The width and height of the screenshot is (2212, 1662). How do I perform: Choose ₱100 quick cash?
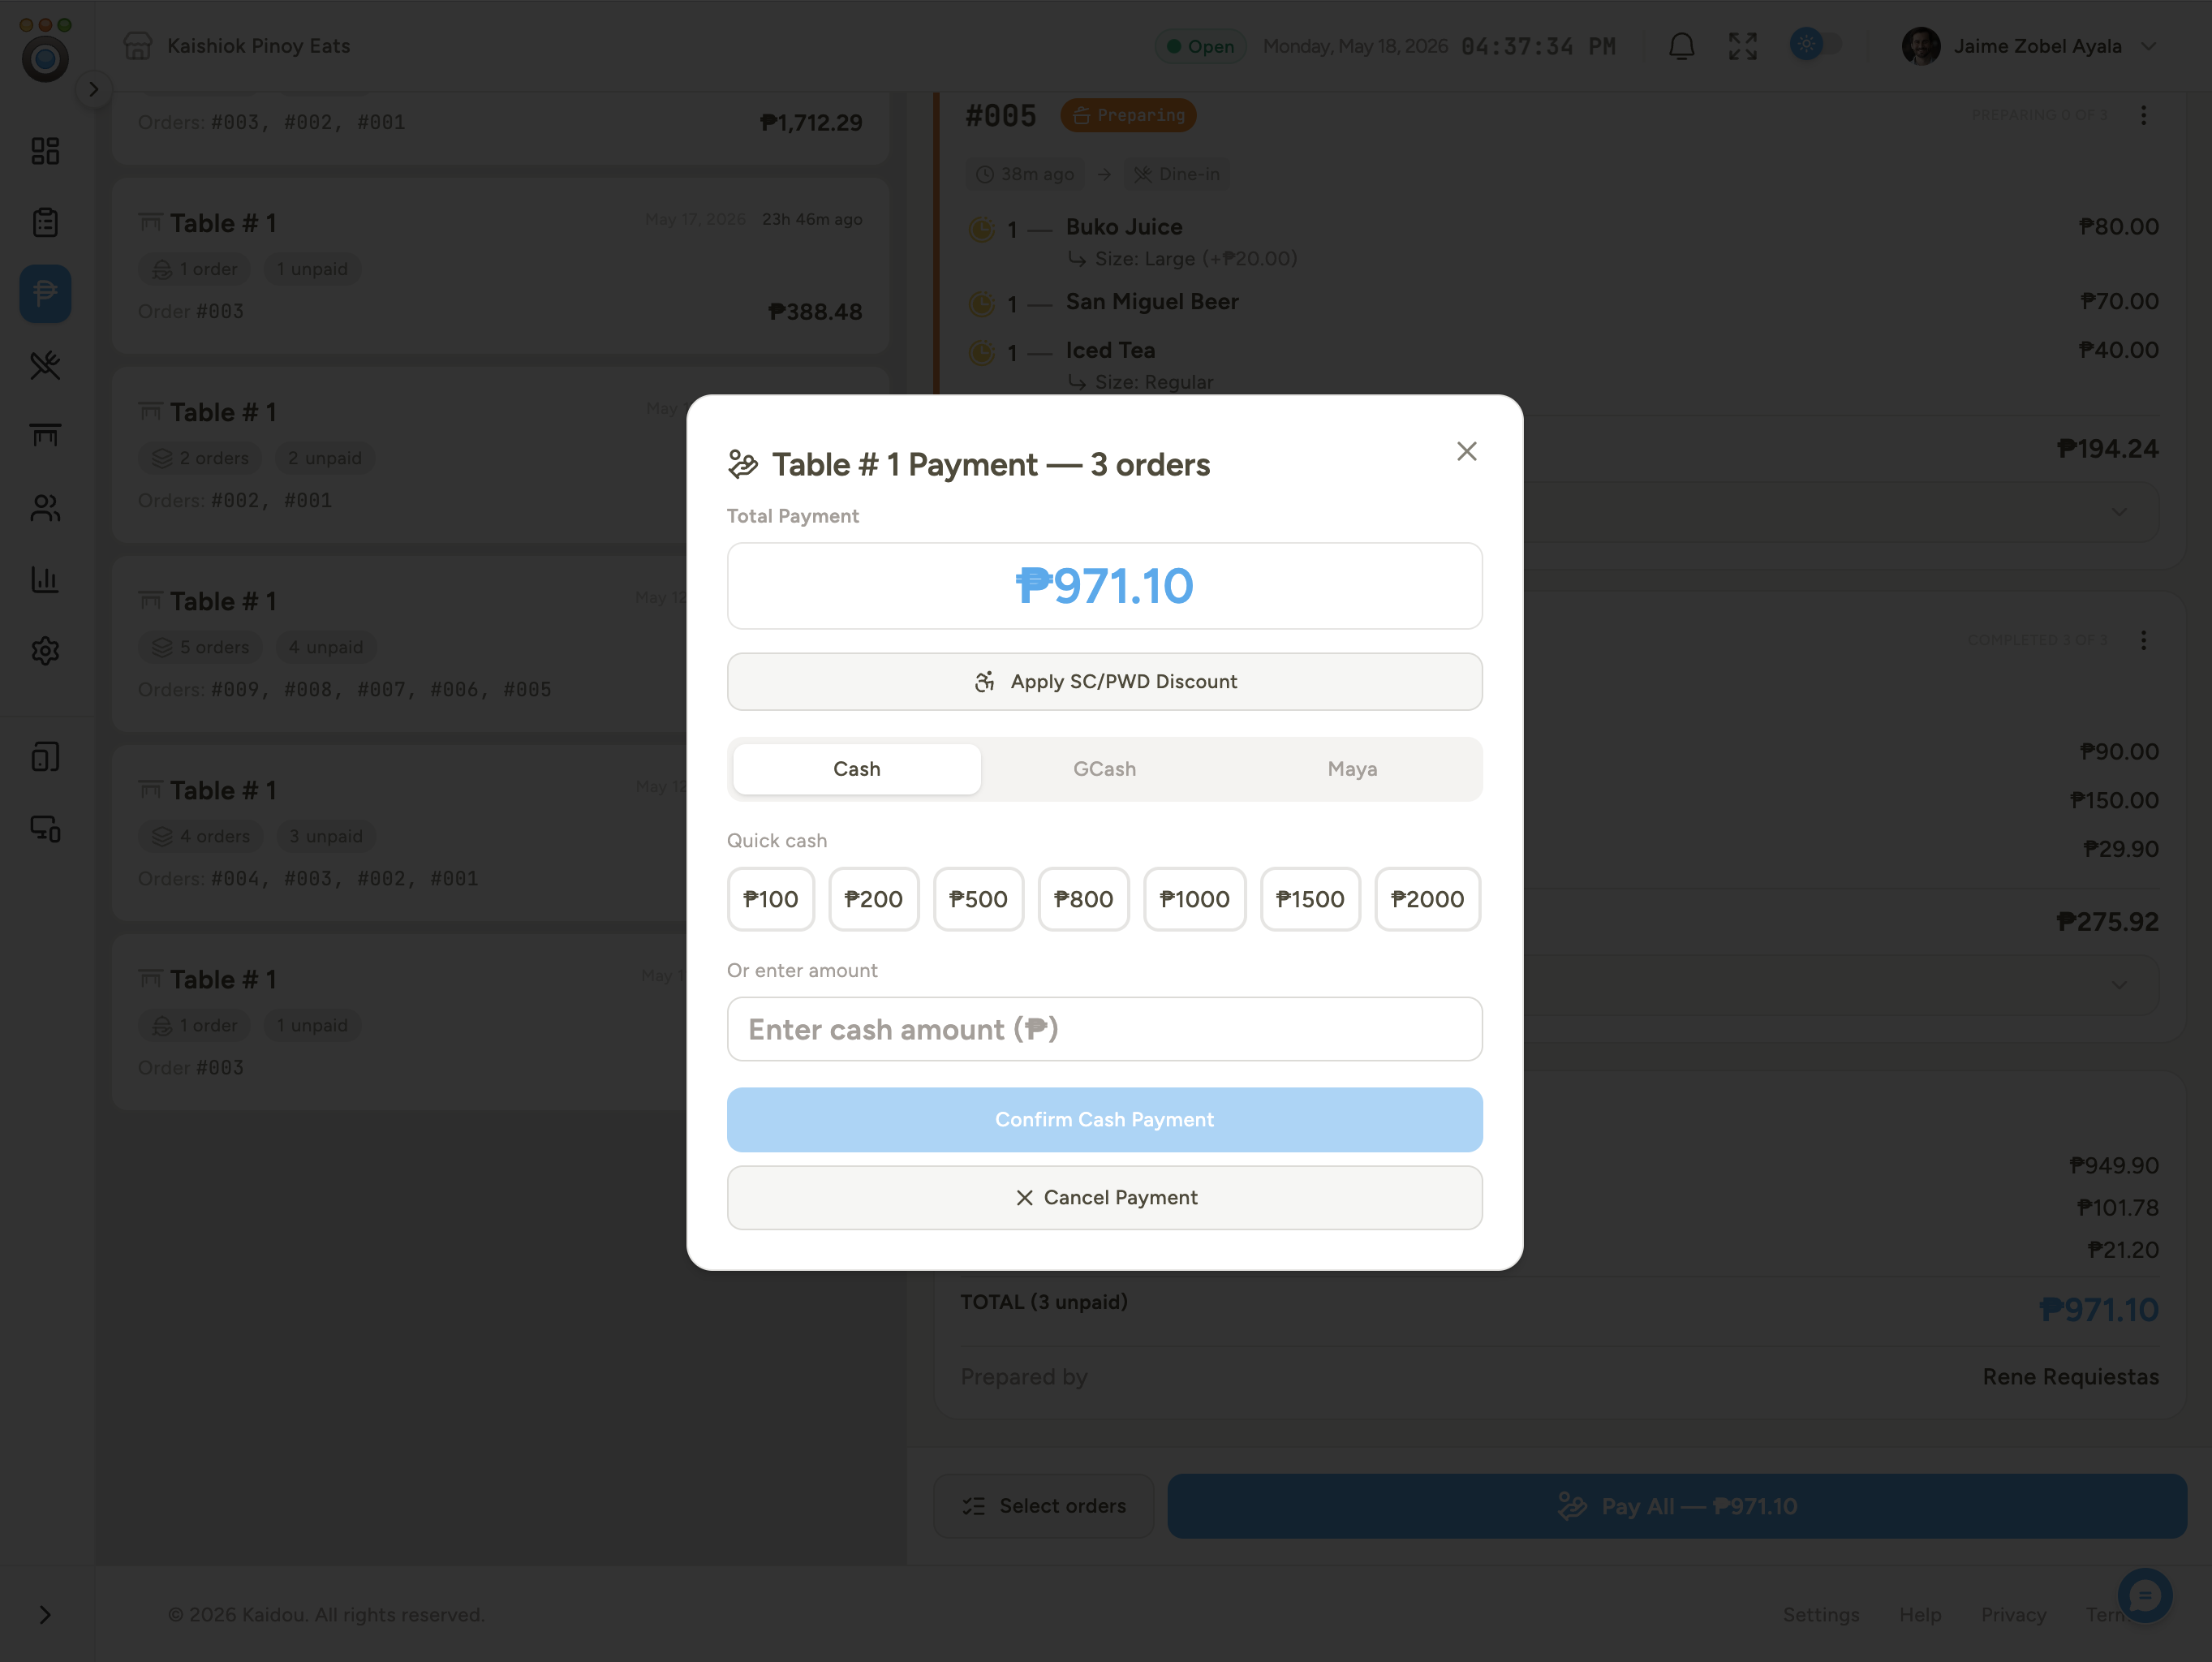click(x=770, y=898)
